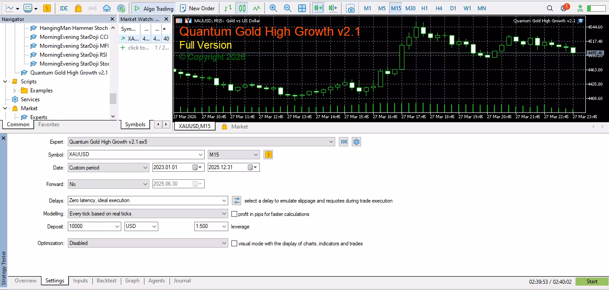609x290 pixels.
Task: Switch to the Backtest tab
Action: pyautogui.click(x=106, y=281)
